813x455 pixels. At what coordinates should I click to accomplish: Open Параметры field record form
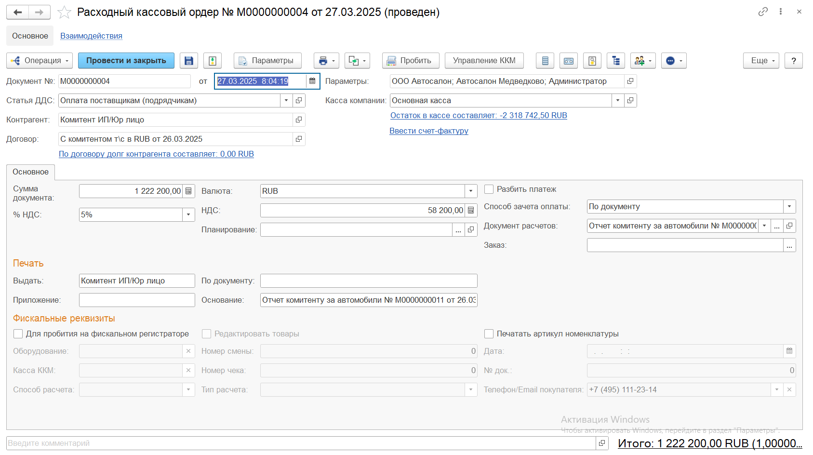pos(630,81)
